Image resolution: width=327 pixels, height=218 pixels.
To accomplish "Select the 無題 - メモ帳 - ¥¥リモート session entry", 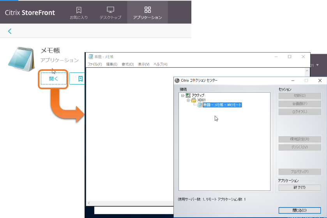I will (x=222, y=105).
